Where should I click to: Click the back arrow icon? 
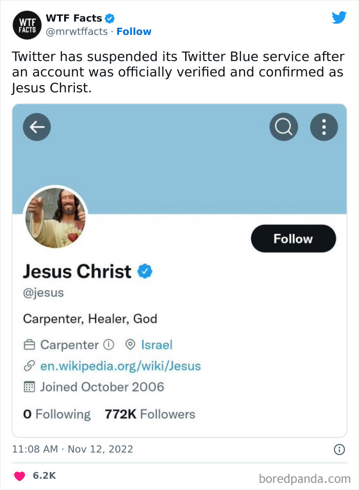(x=37, y=127)
